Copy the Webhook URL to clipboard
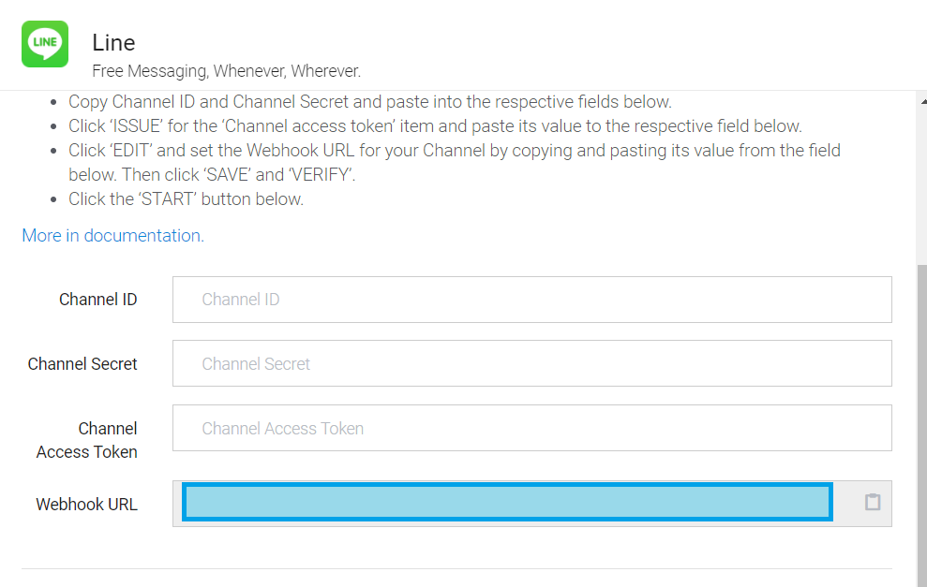 (872, 503)
